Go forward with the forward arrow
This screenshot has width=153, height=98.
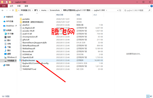click(x=7, y=10)
